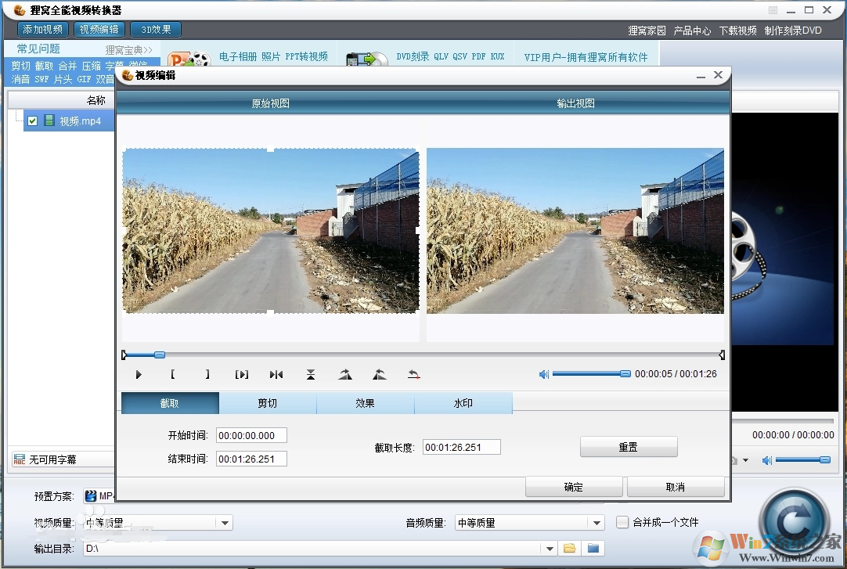Image resolution: width=847 pixels, height=569 pixels.
Task: Click the vertical flip icon
Action: tap(311, 374)
